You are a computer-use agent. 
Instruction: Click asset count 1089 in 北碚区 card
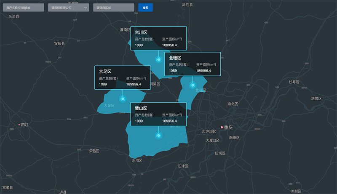173,71
